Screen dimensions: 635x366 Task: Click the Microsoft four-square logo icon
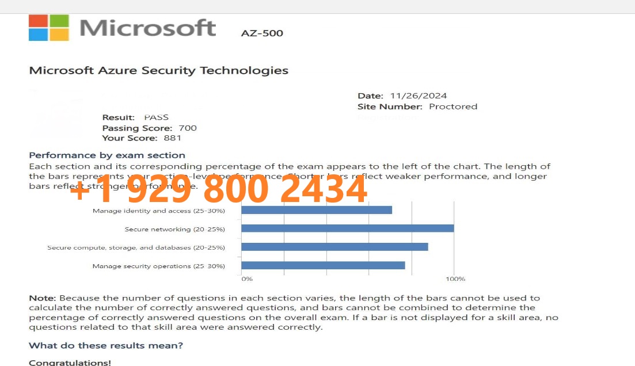click(48, 28)
